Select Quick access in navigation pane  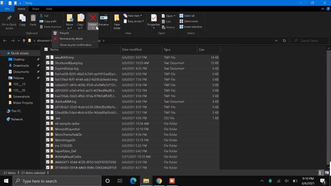20,53
